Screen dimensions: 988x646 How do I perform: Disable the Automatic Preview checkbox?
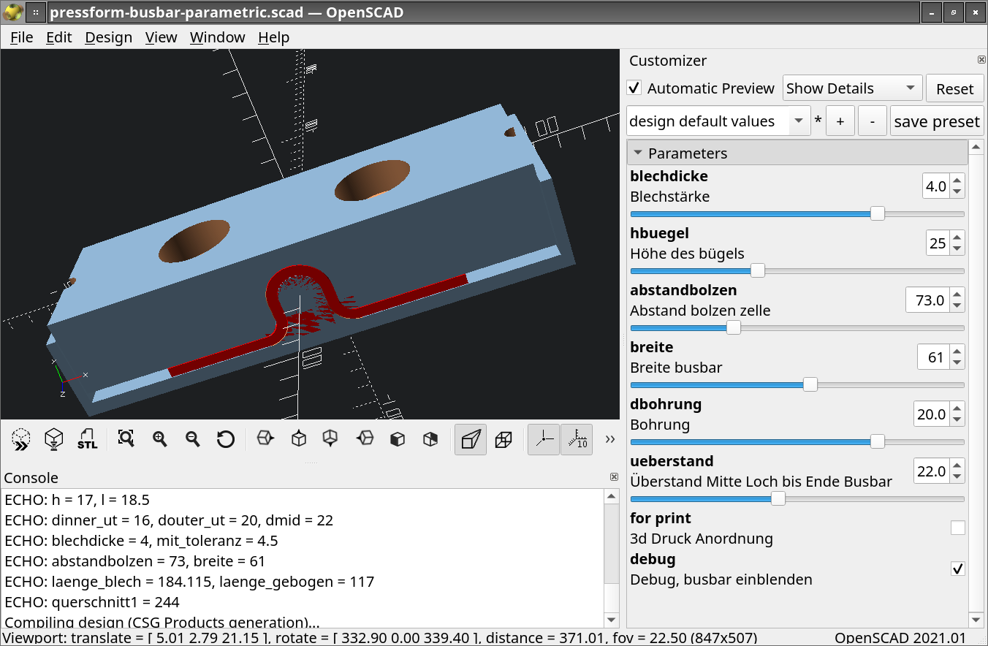[634, 88]
